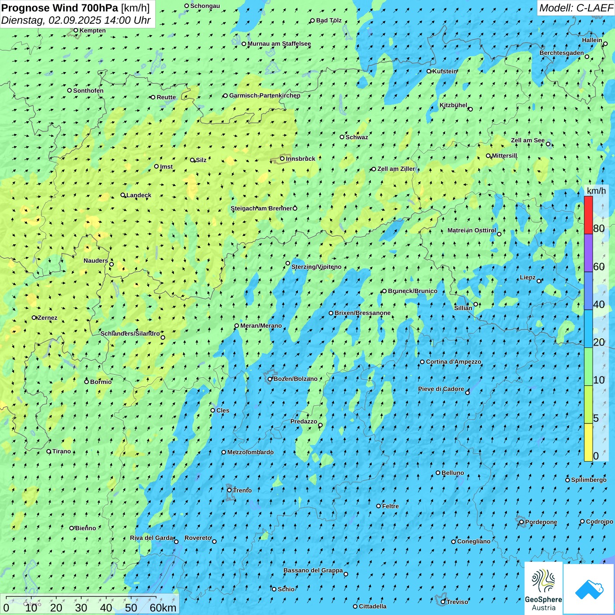This screenshot has width=615, height=615.
Task: Click the 'Hallein' label
Action: (x=592, y=40)
